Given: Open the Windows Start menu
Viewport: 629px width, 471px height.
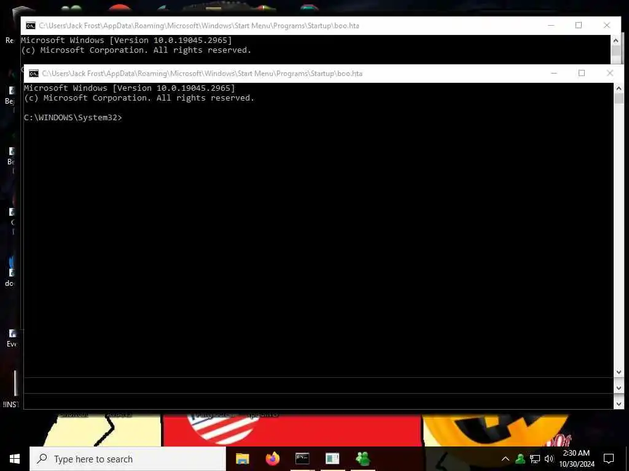Looking at the screenshot, I should click(15, 459).
